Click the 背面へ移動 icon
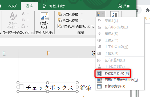 click(x=60, y=20)
